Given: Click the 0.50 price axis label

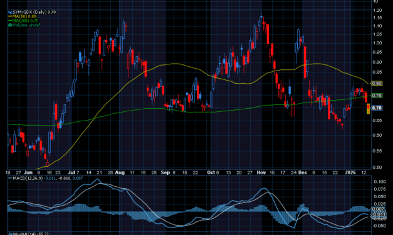Looking at the screenshot, I should click(377, 167).
